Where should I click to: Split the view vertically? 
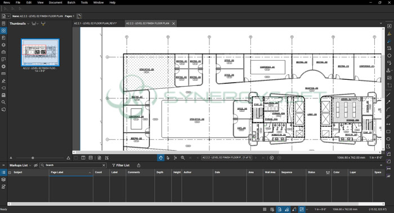point(83,158)
